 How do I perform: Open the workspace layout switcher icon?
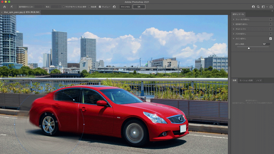pyautogui.click(x=263, y=7)
